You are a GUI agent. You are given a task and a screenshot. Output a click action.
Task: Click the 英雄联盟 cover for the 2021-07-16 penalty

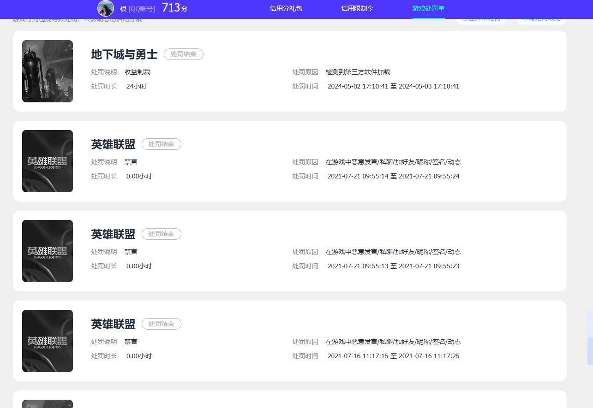click(x=48, y=341)
